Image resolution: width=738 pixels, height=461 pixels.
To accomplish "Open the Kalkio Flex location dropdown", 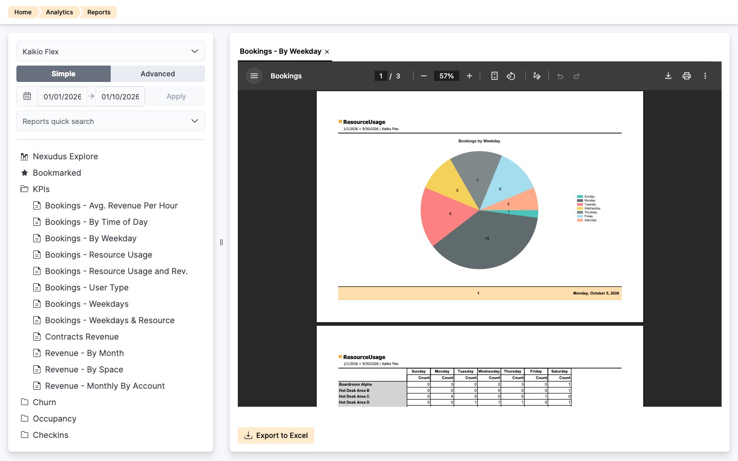I will tap(111, 51).
